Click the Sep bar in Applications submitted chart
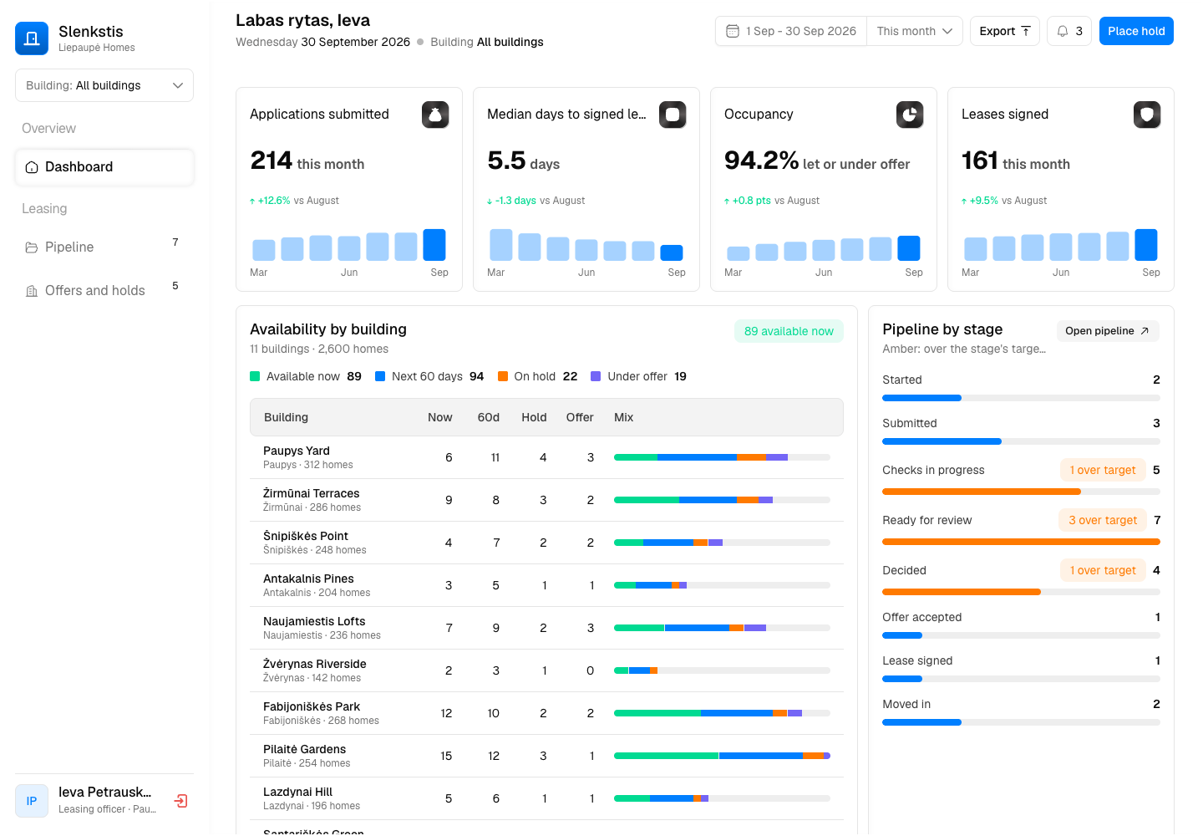 [434, 245]
